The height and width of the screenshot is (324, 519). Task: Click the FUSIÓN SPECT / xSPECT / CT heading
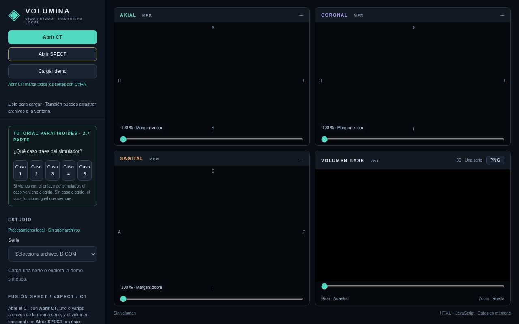(x=47, y=297)
